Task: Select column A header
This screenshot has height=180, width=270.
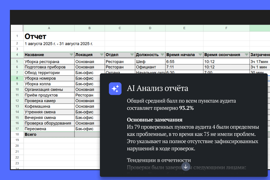Action: (x=49, y=28)
